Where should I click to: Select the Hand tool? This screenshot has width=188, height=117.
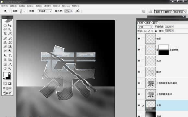[5, 68]
